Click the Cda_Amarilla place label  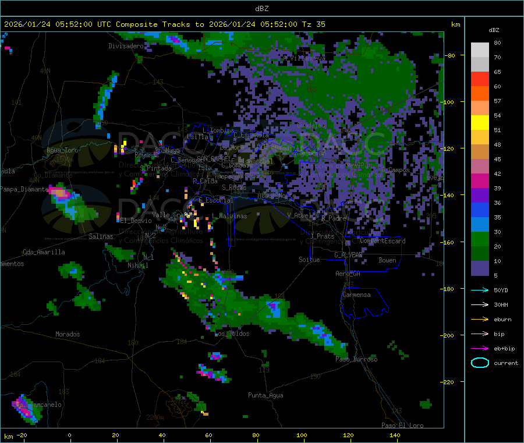click(44, 252)
